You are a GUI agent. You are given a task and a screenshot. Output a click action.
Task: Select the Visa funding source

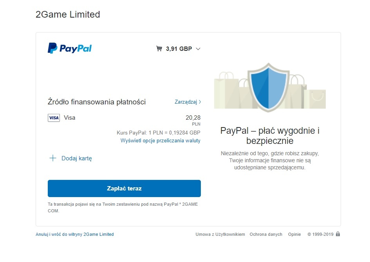pyautogui.click(x=70, y=118)
